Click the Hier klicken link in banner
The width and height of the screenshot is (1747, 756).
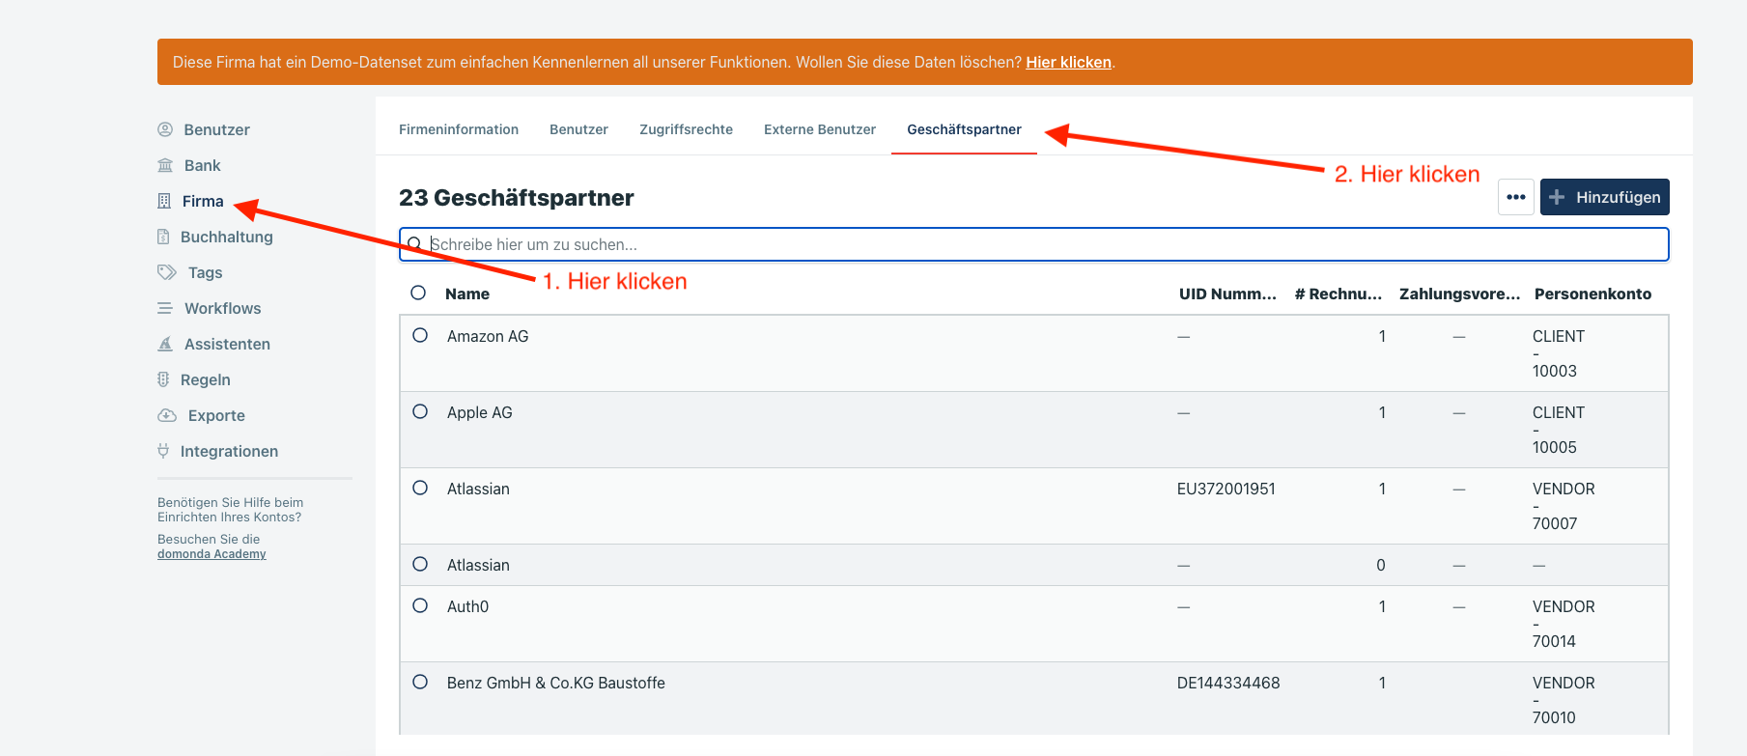click(1068, 62)
